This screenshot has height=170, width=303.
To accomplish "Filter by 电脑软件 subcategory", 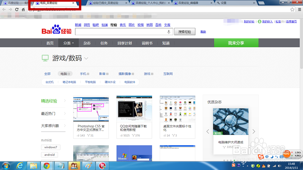I will tap(130, 82).
